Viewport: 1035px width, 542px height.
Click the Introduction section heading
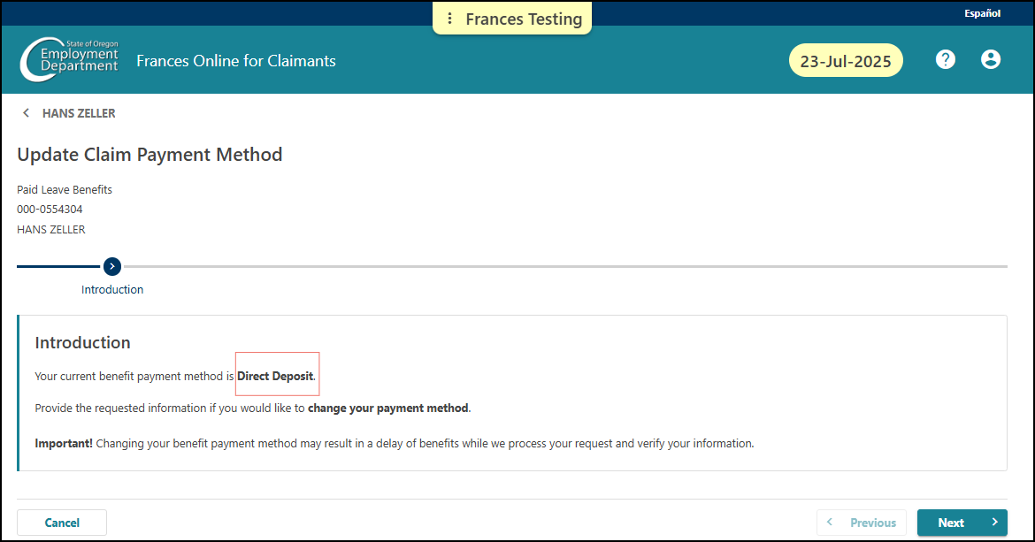[x=82, y=342]
